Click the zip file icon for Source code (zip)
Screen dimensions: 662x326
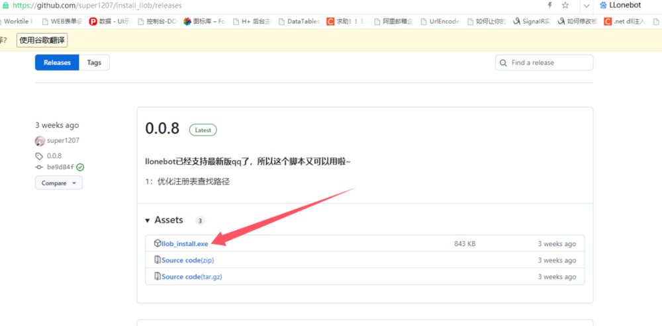tap(158, 260)
